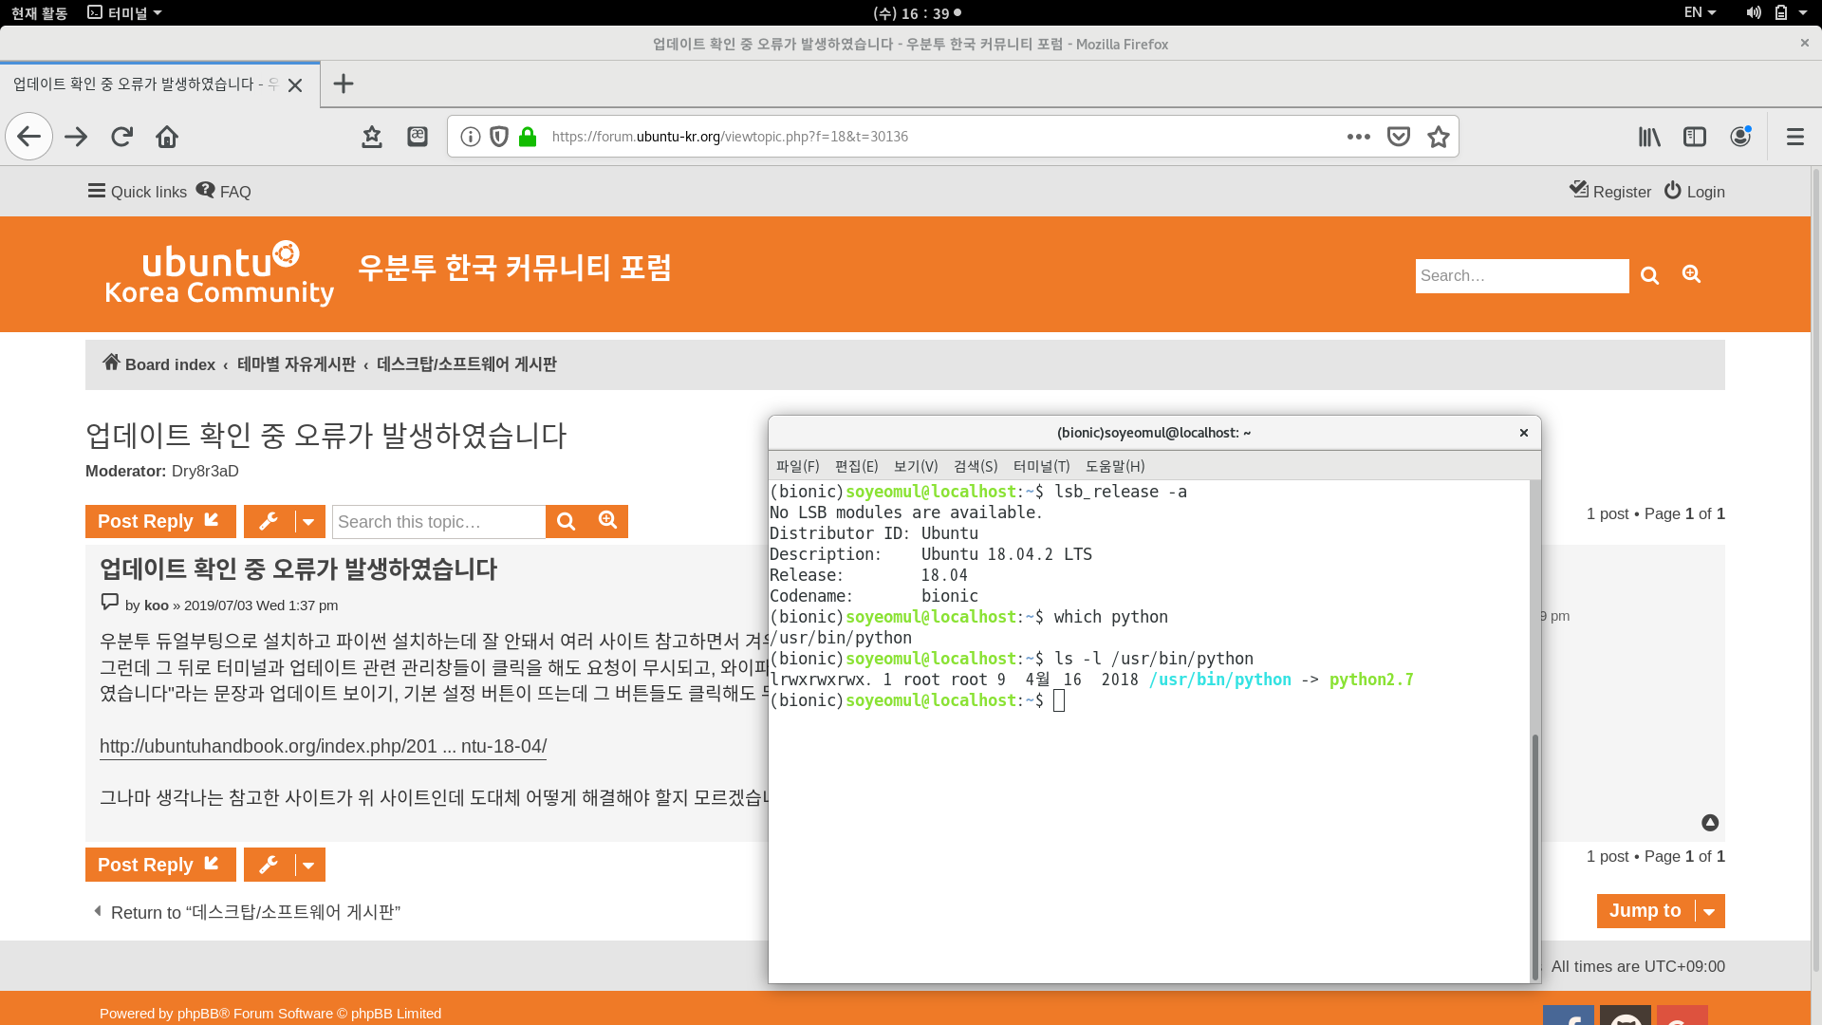
Task: Open the FAQ link
Action: [224, 192]
